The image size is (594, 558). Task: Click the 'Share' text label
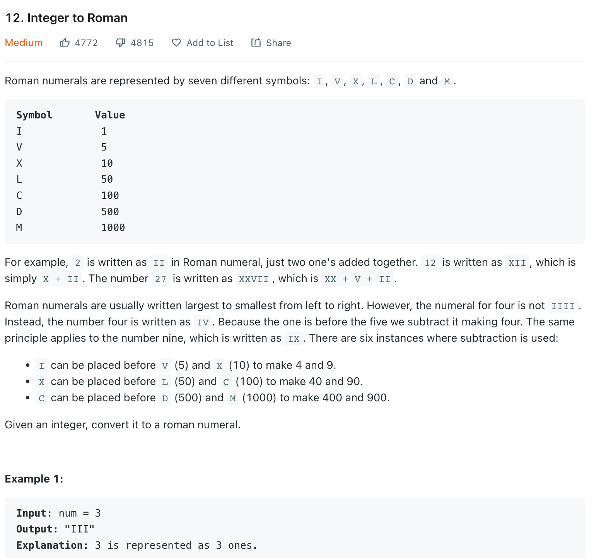tap(278, 43)
